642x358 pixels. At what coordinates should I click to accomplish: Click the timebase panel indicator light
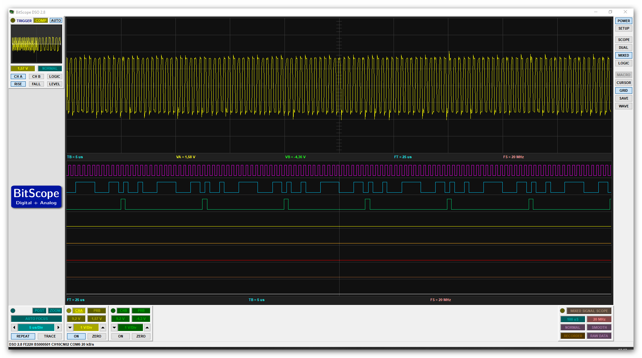pos(13,310)
